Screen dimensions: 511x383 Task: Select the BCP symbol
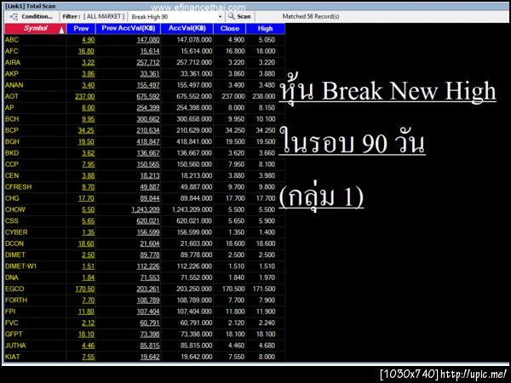click(12, 130)
